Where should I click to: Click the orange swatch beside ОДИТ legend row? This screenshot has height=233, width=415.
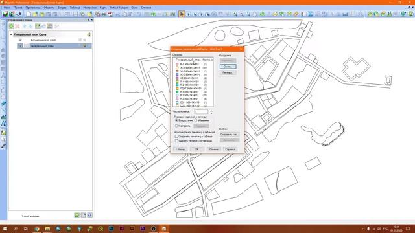177,89
